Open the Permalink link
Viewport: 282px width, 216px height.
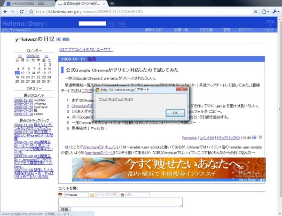click(189, 138)
